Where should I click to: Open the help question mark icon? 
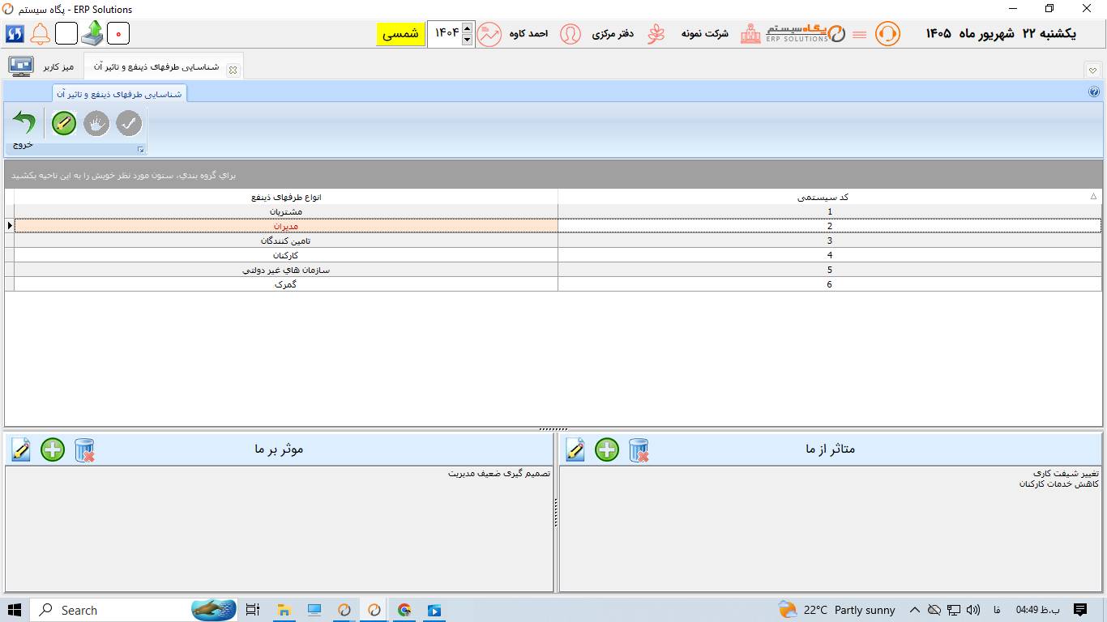click(x=1094, y=92)
